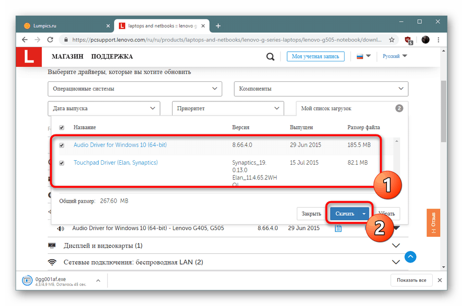Open Audio Driver for Windows 10 link

pos(120,145)
